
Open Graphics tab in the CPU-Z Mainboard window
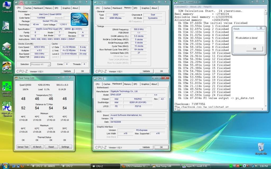(145, 84)
